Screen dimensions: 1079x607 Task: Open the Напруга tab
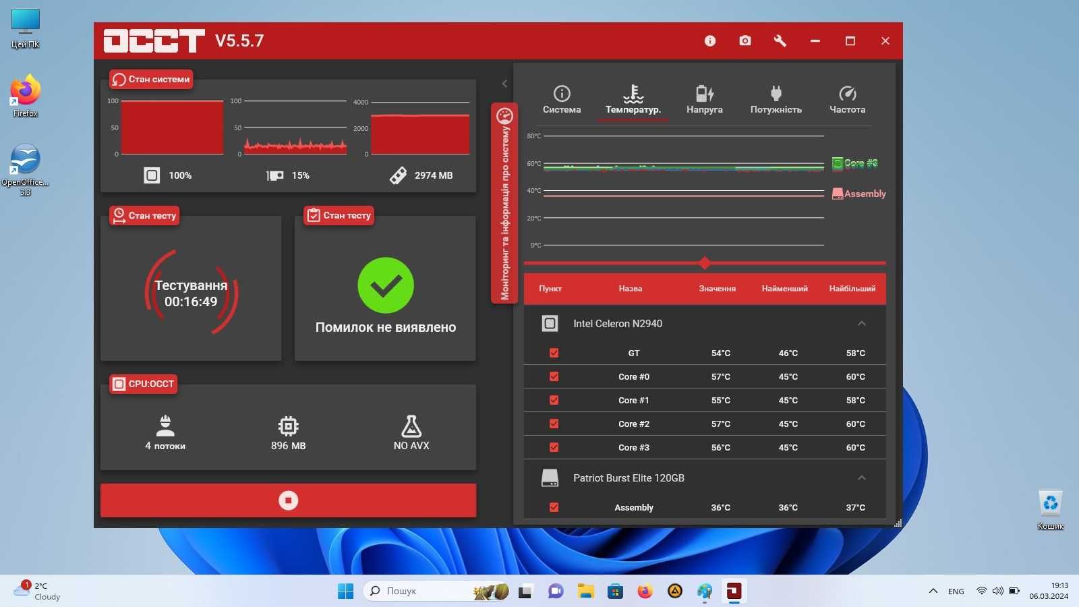pos(705,99)
